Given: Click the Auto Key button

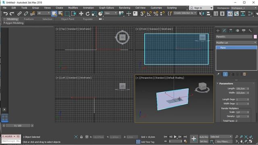Looking at the screenshot, I should pos(204,137).
